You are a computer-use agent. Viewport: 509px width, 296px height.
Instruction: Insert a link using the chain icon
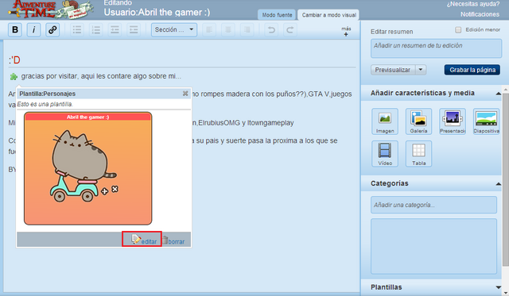click(x=52, y=30)
